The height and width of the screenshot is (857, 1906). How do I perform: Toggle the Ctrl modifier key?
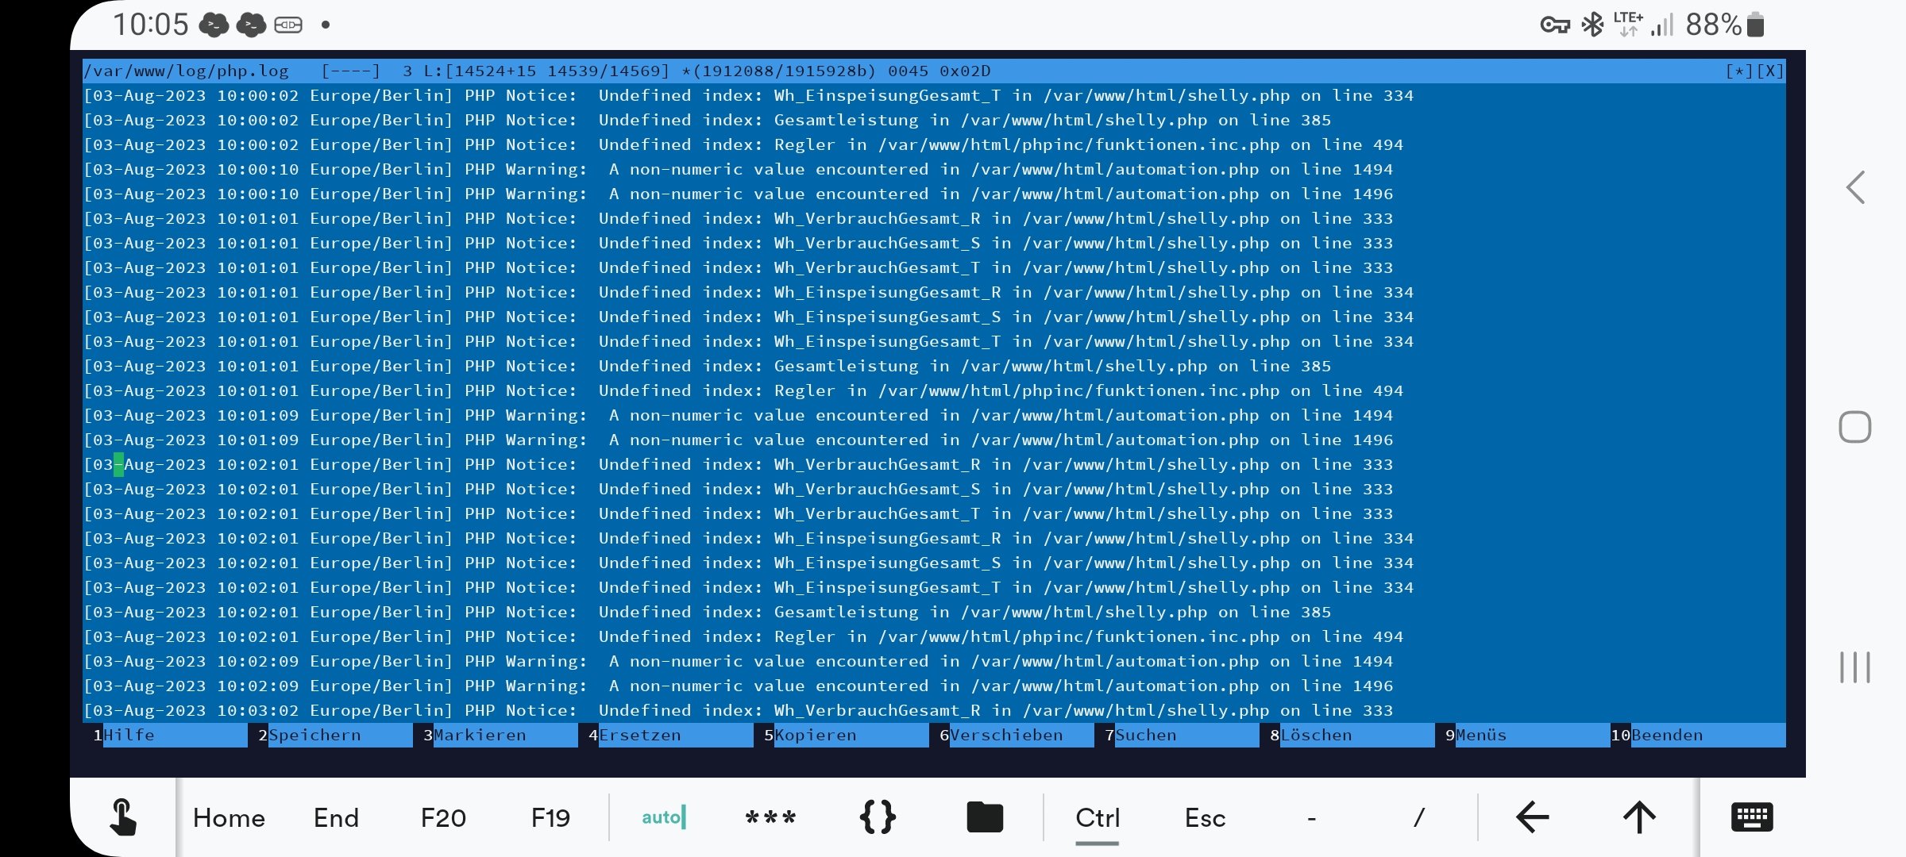[x=1098, y=817]
